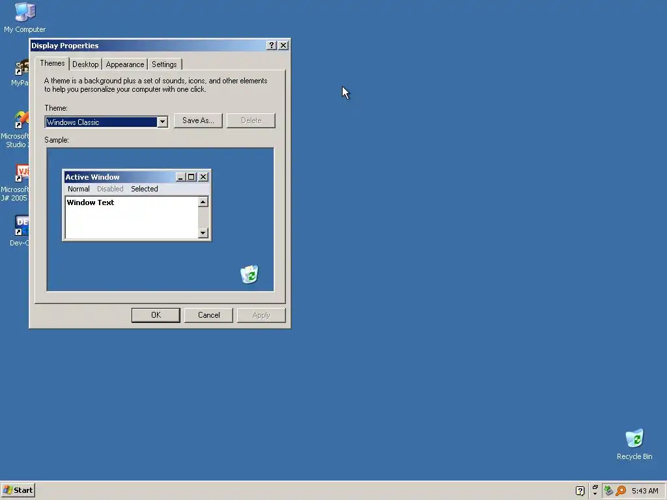The image size is (667, 500).
Task: Switch to the Settings tab
Action: click(164, 64)
